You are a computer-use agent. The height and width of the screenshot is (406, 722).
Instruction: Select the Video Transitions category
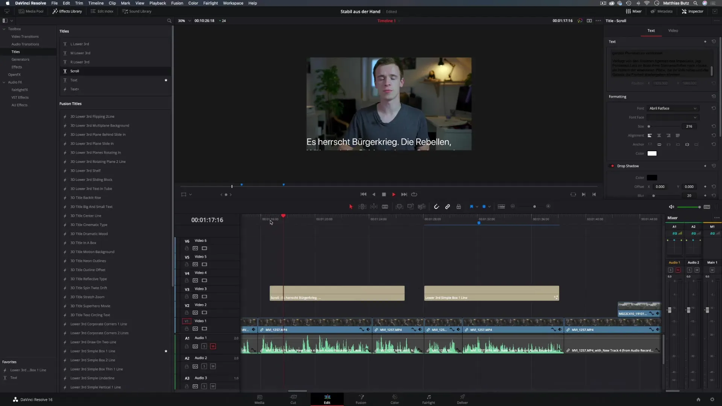click(25, 36)
